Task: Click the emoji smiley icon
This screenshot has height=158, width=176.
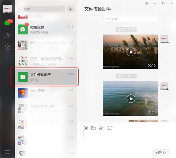Action: (86, 128)
